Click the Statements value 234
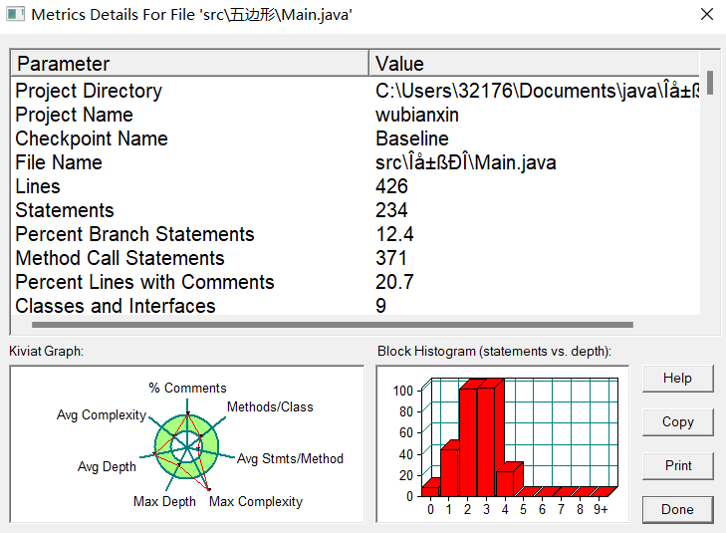The image size is (726, 533). [391, 210]
